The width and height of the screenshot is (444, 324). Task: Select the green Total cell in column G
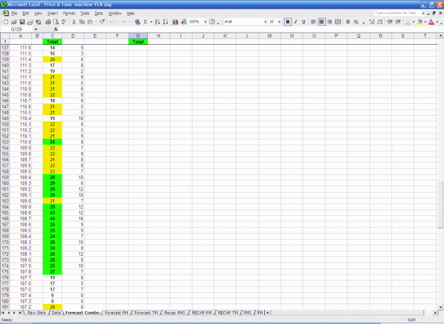pos(138,42)
